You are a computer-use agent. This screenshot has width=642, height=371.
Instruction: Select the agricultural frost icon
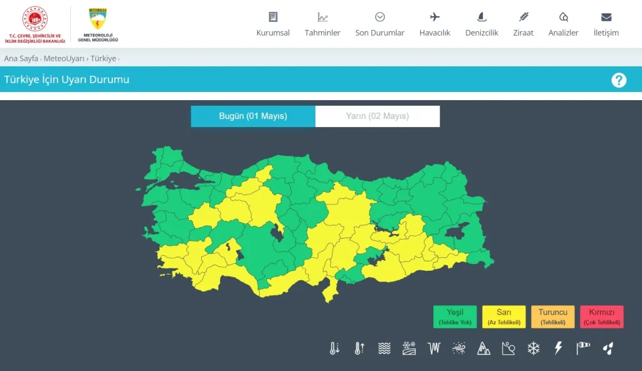tap(409, 348)
